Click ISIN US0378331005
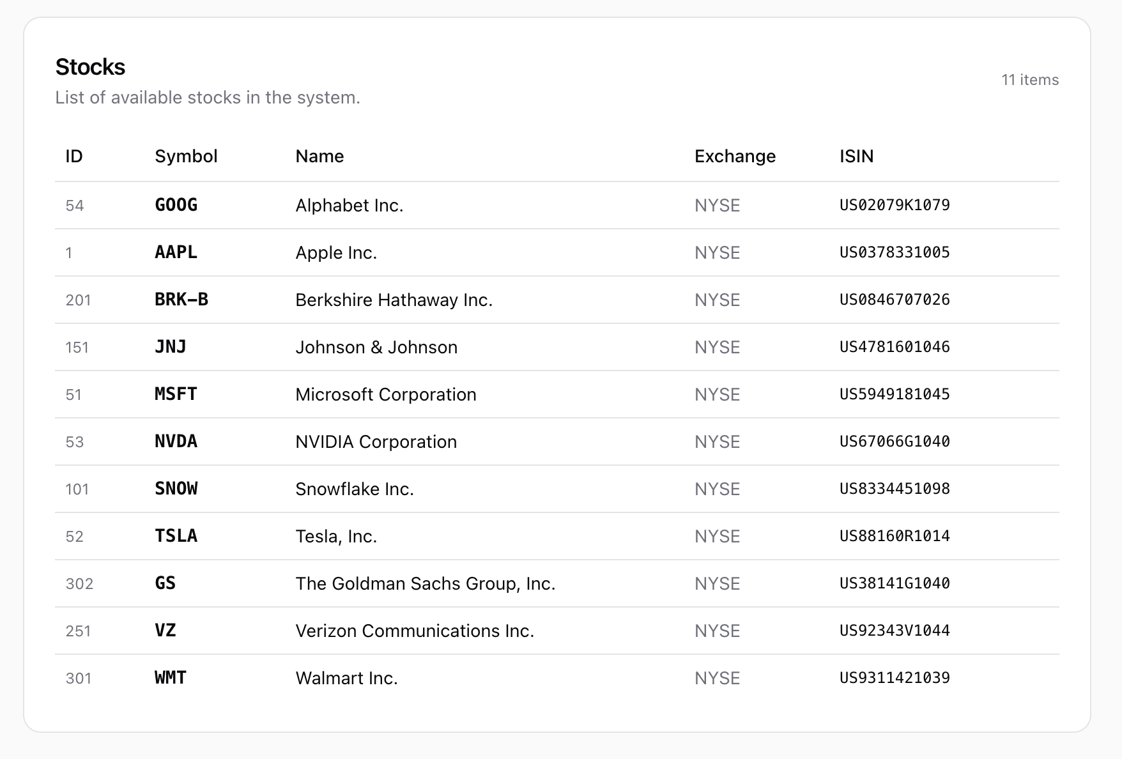Image resolution: width=1122 pixels, height=759 pixels. (895, 252)
